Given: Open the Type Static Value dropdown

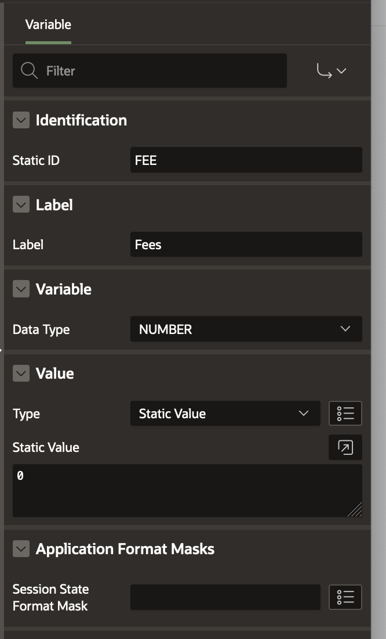Looking at the screenshot, I should click(225, 414).
